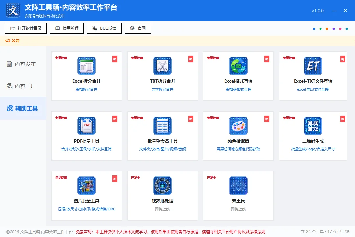
Task: Open the 批量重命名工具 icon
Action: tap(162, 126)
